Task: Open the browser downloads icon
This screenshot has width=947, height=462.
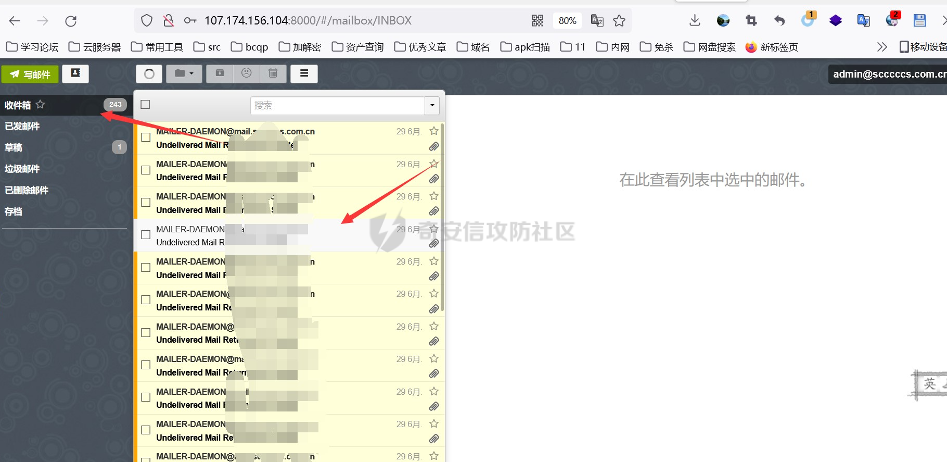Action: (695, 21)
